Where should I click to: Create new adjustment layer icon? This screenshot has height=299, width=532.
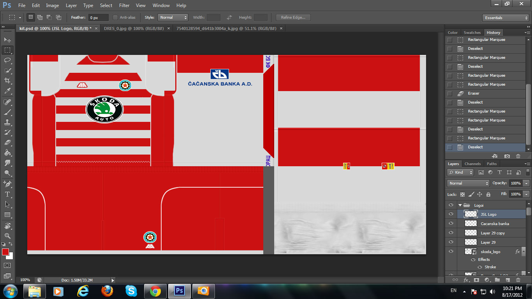tap(487, 280)
